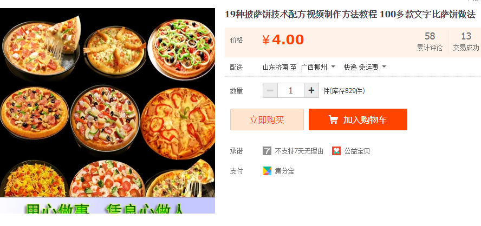Expand the 广西柳州 destination dropdown
481x226 pixels.
pyautogui.click(x=318, y=67)
